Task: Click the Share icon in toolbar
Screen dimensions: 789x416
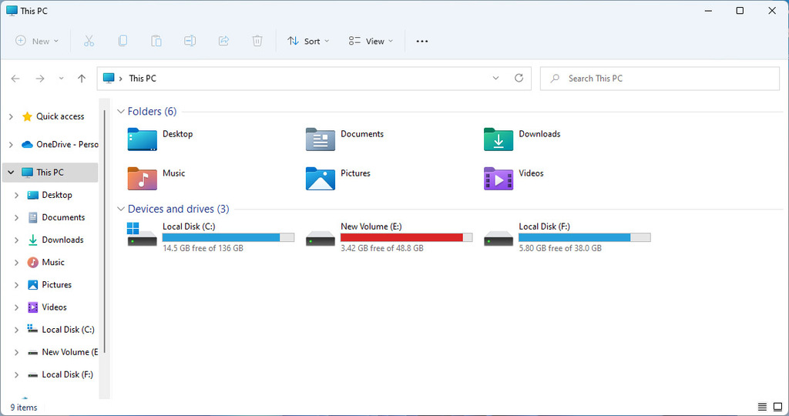Action: (x=223, y=41)
